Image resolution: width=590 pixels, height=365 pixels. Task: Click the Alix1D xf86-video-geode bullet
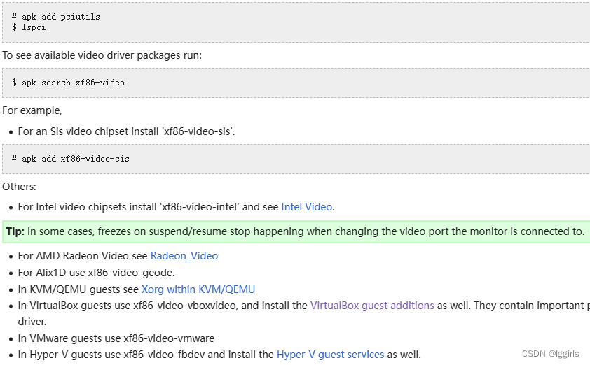pos(96,273)
